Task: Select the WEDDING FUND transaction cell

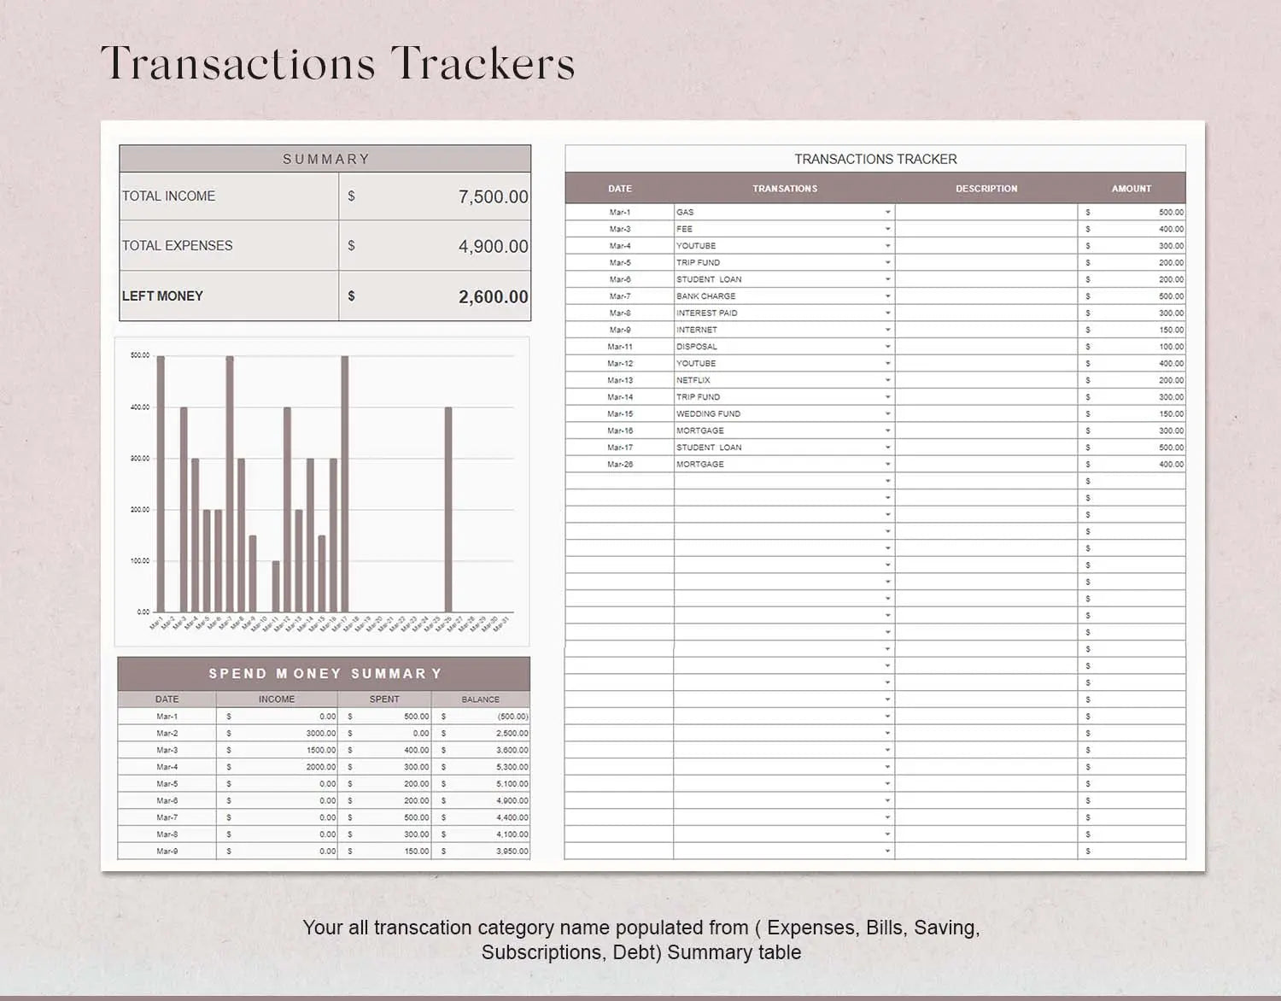Action: coord(785,413)
